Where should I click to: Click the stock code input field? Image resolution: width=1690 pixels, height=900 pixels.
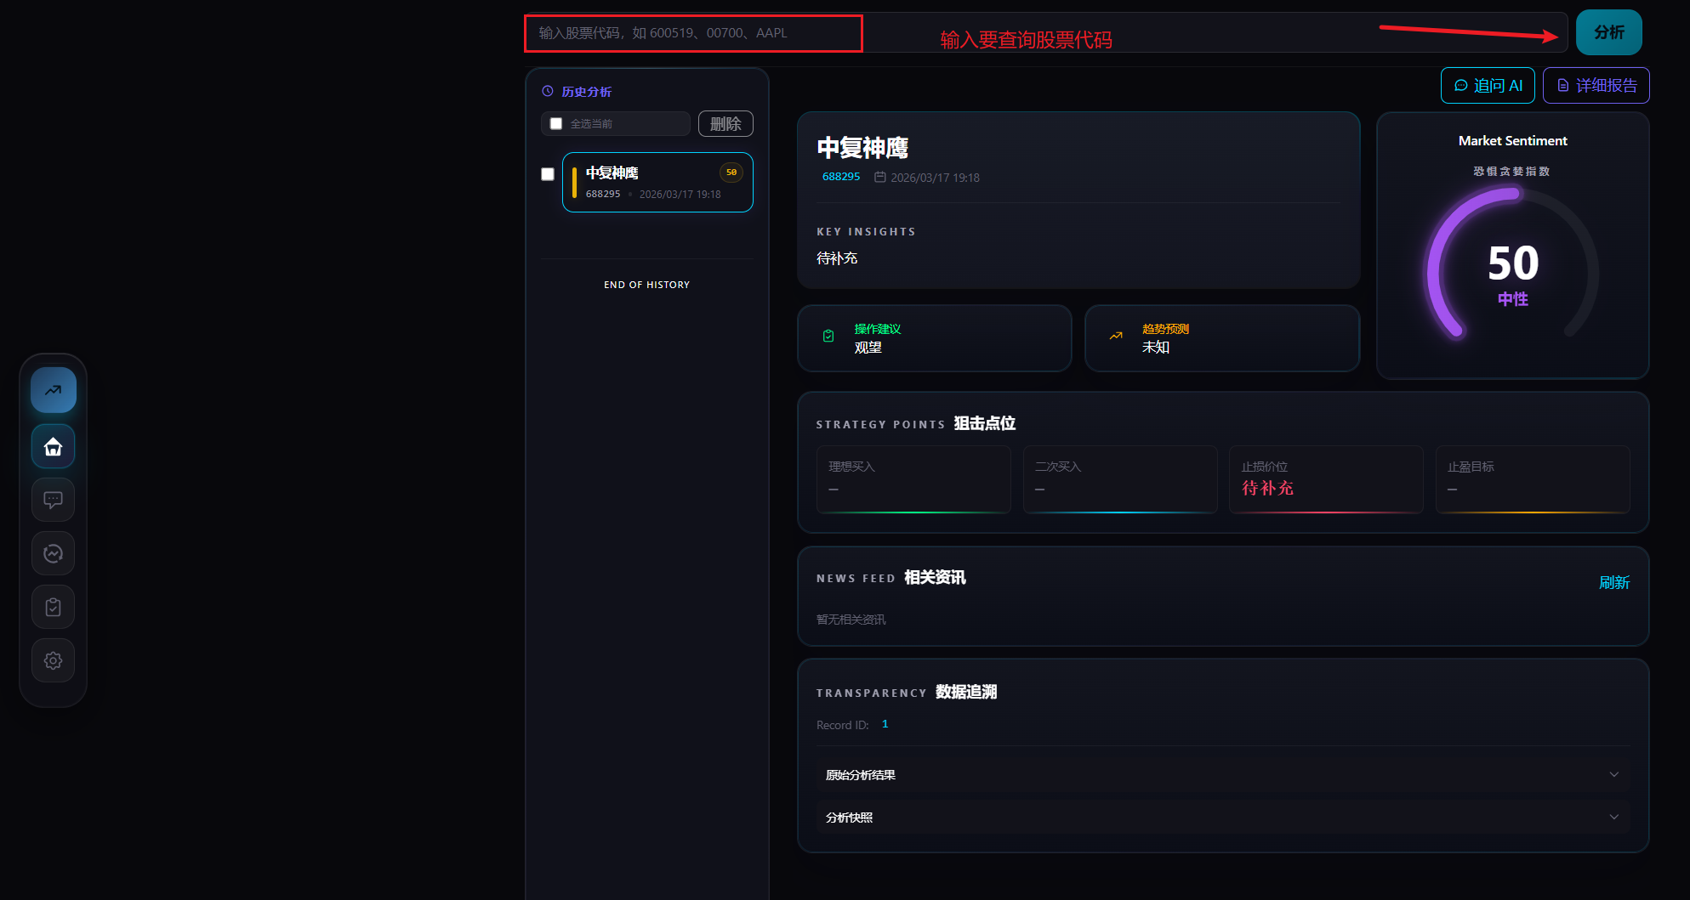(x=693, y=33)
